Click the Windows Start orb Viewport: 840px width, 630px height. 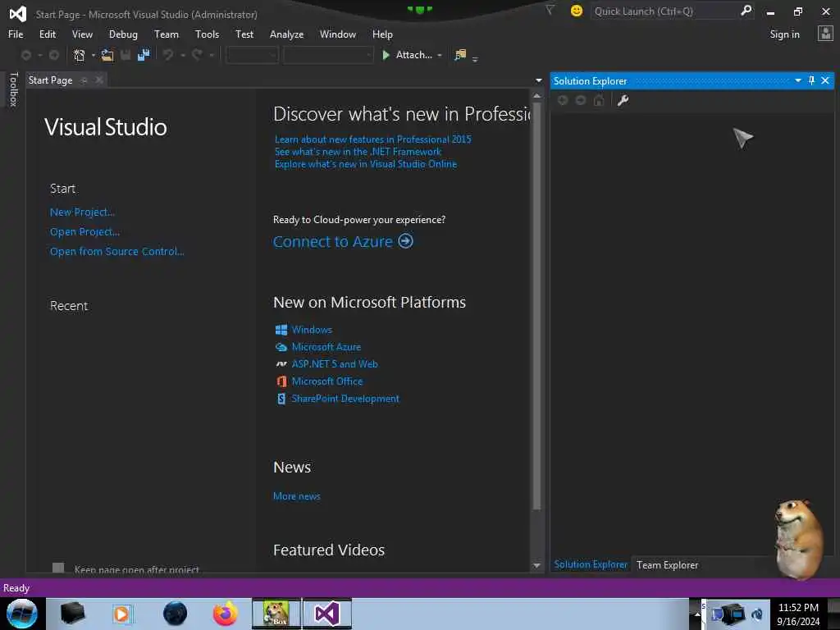pos(21,614)
